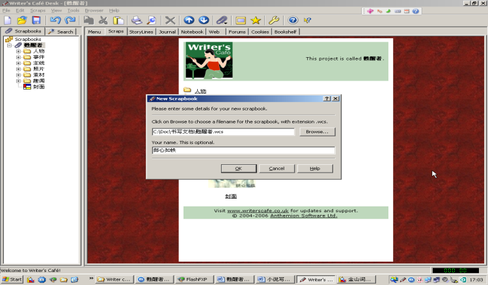488x285 pixels.
Task: Click the Delete X toolbar icon
Action: click(x=170, y=21)
